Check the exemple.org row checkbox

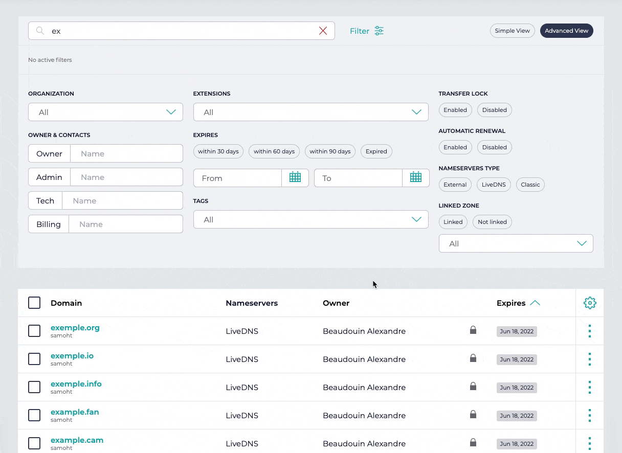tap(34, 331)
